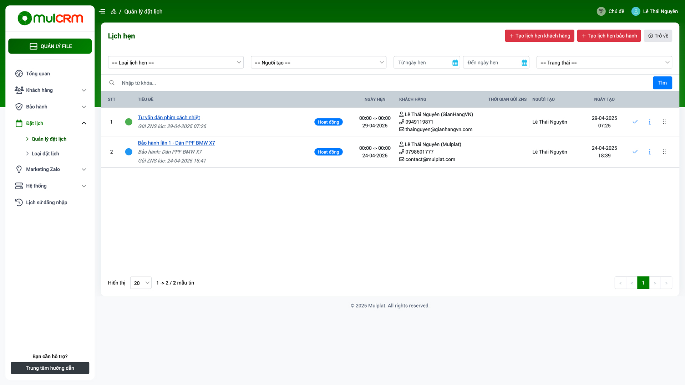Click the user avatar for Lê Thái Nguyên
The width and height of the screenshot is (685, 385).
click(x=635, y=11)
